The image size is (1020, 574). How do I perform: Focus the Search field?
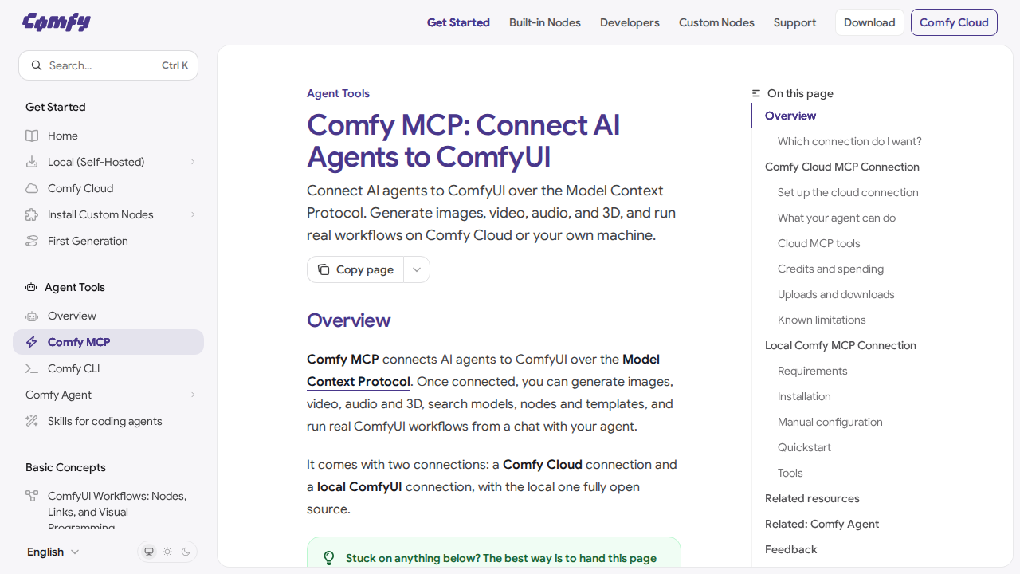click(x=108, y=65)
